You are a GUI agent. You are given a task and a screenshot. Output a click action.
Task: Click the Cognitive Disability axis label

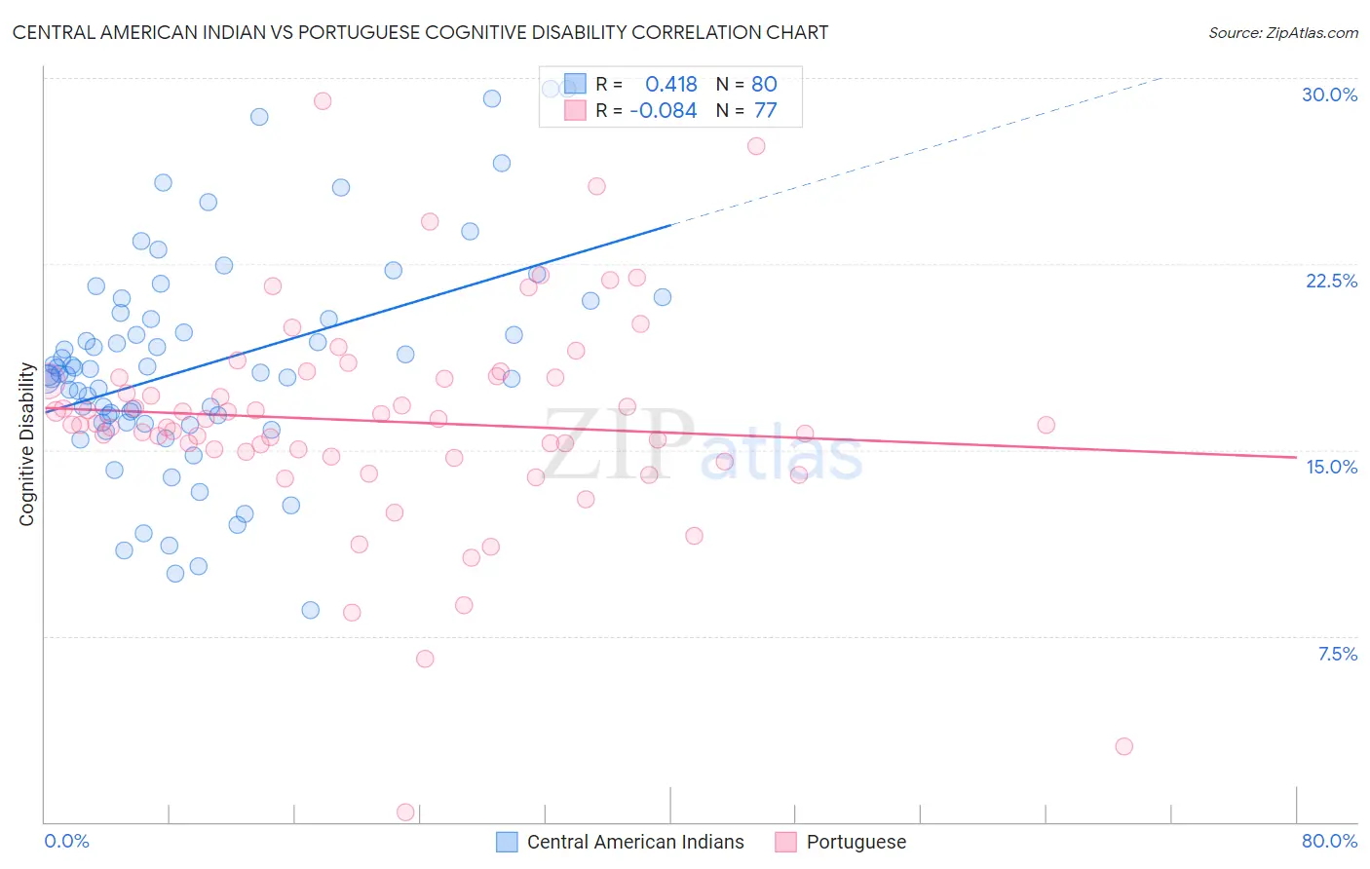click(26, 444)
